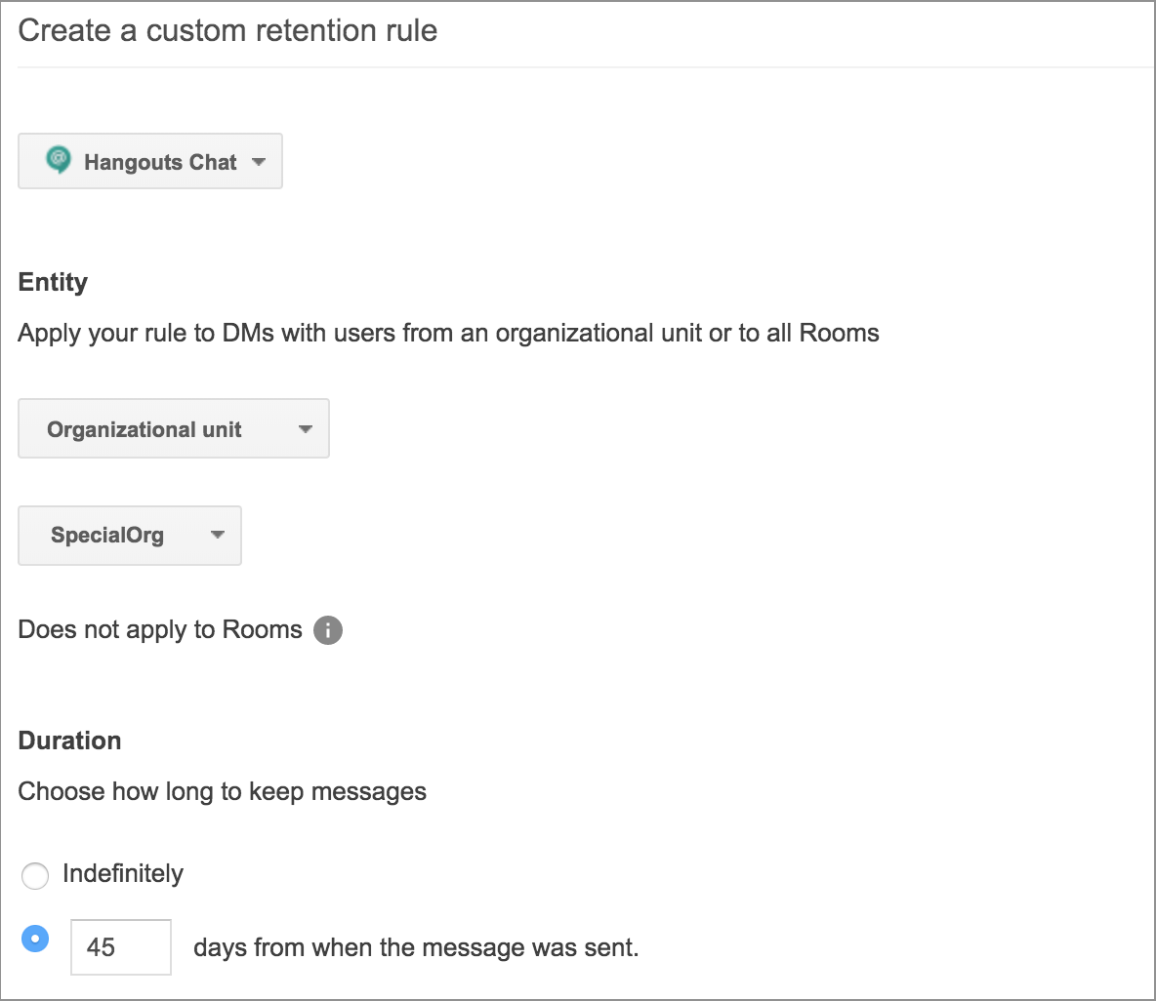Click the divider line under the title

tap(586, 67)
